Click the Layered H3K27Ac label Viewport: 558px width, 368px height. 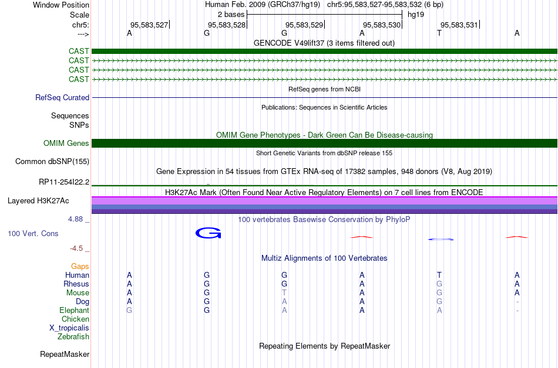(x=38, y=201)
